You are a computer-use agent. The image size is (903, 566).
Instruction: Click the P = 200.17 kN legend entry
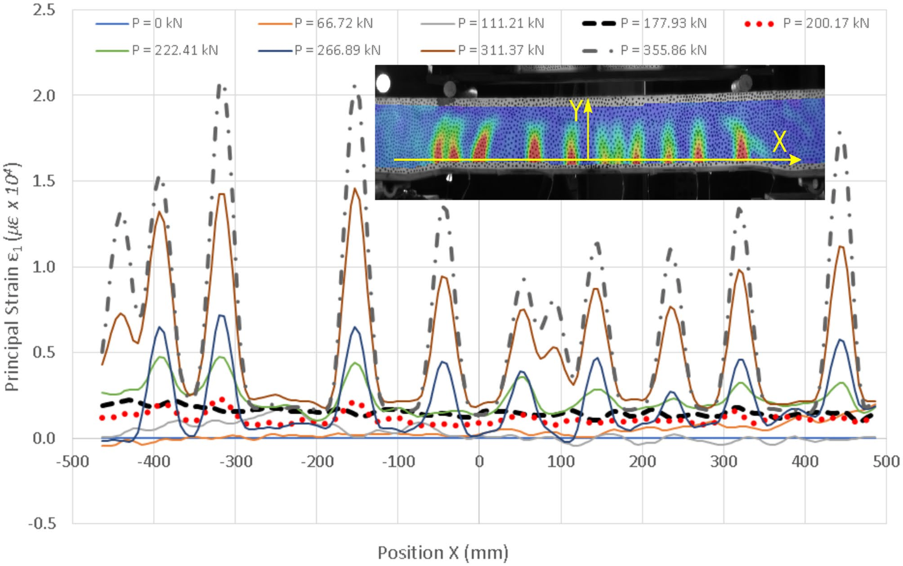tap(826, 23)
